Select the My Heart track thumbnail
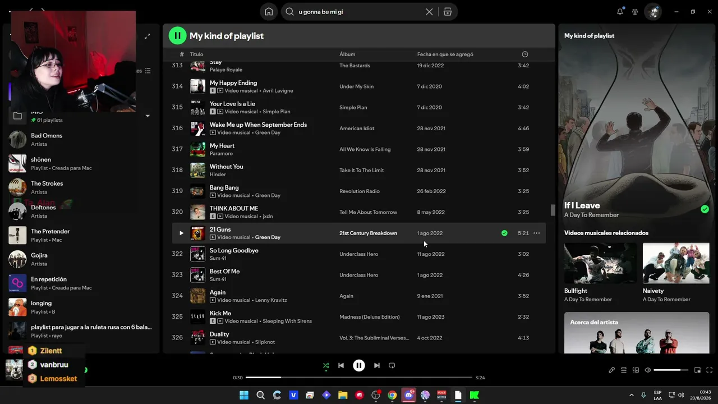Viewport: 718px width, 404px height. coord(197,149)
